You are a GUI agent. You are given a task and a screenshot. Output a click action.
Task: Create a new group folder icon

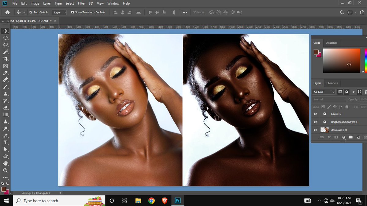click(351, 138)
